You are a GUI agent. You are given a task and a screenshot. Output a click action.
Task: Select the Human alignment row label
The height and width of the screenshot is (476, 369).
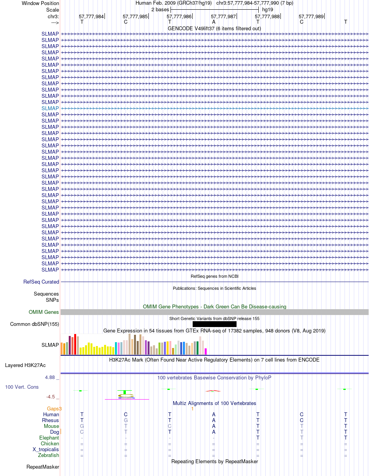(x=51, y=415)
